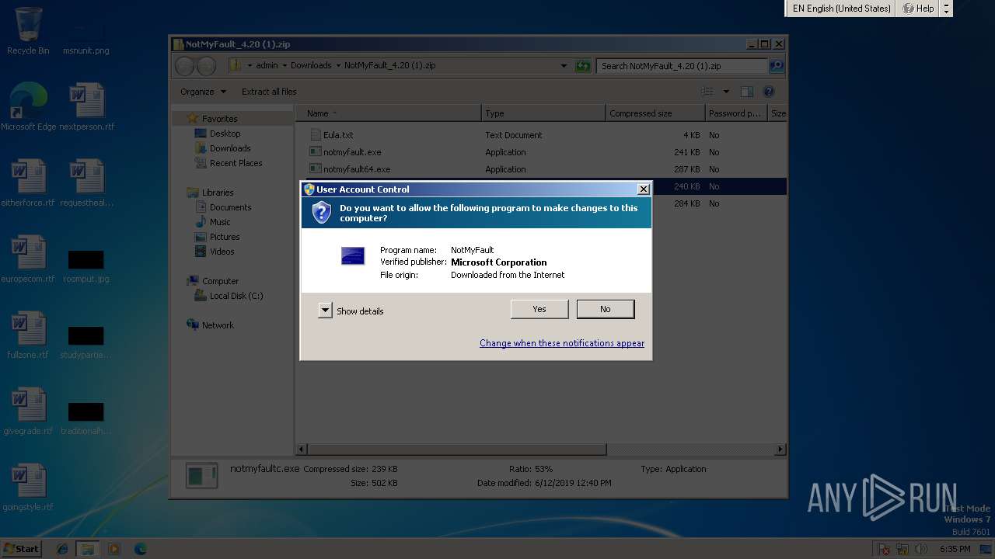995x559 pixels.
Task: Deny the UAC prompt with No
Action: (606, 309)
